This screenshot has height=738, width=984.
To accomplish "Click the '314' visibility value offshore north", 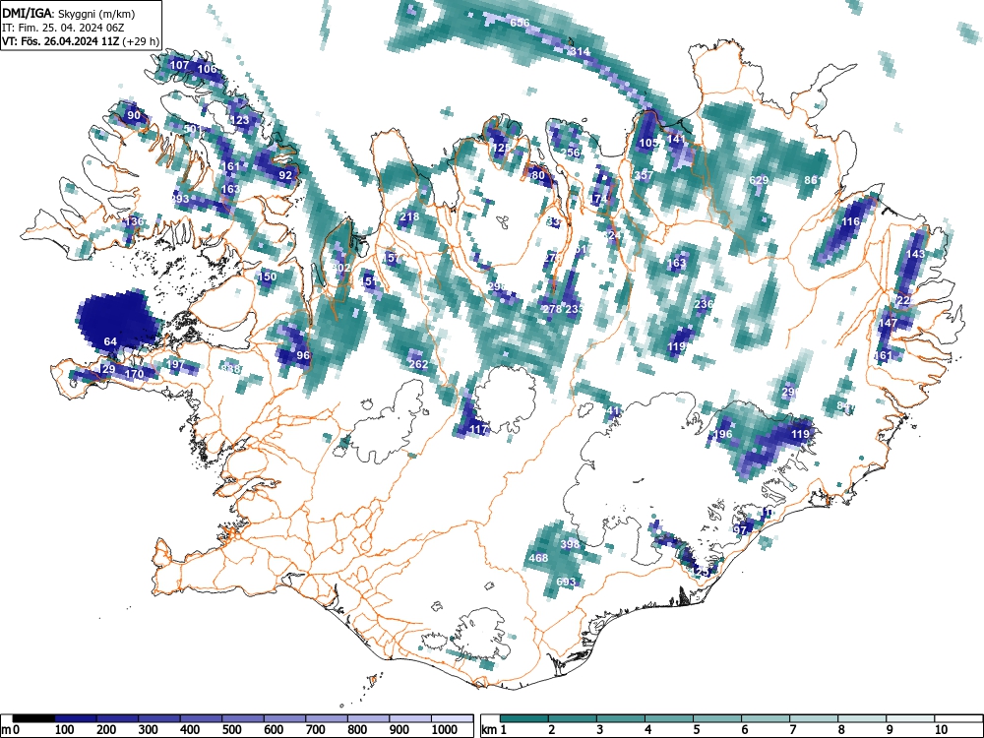I will click(x=580, y=51).
